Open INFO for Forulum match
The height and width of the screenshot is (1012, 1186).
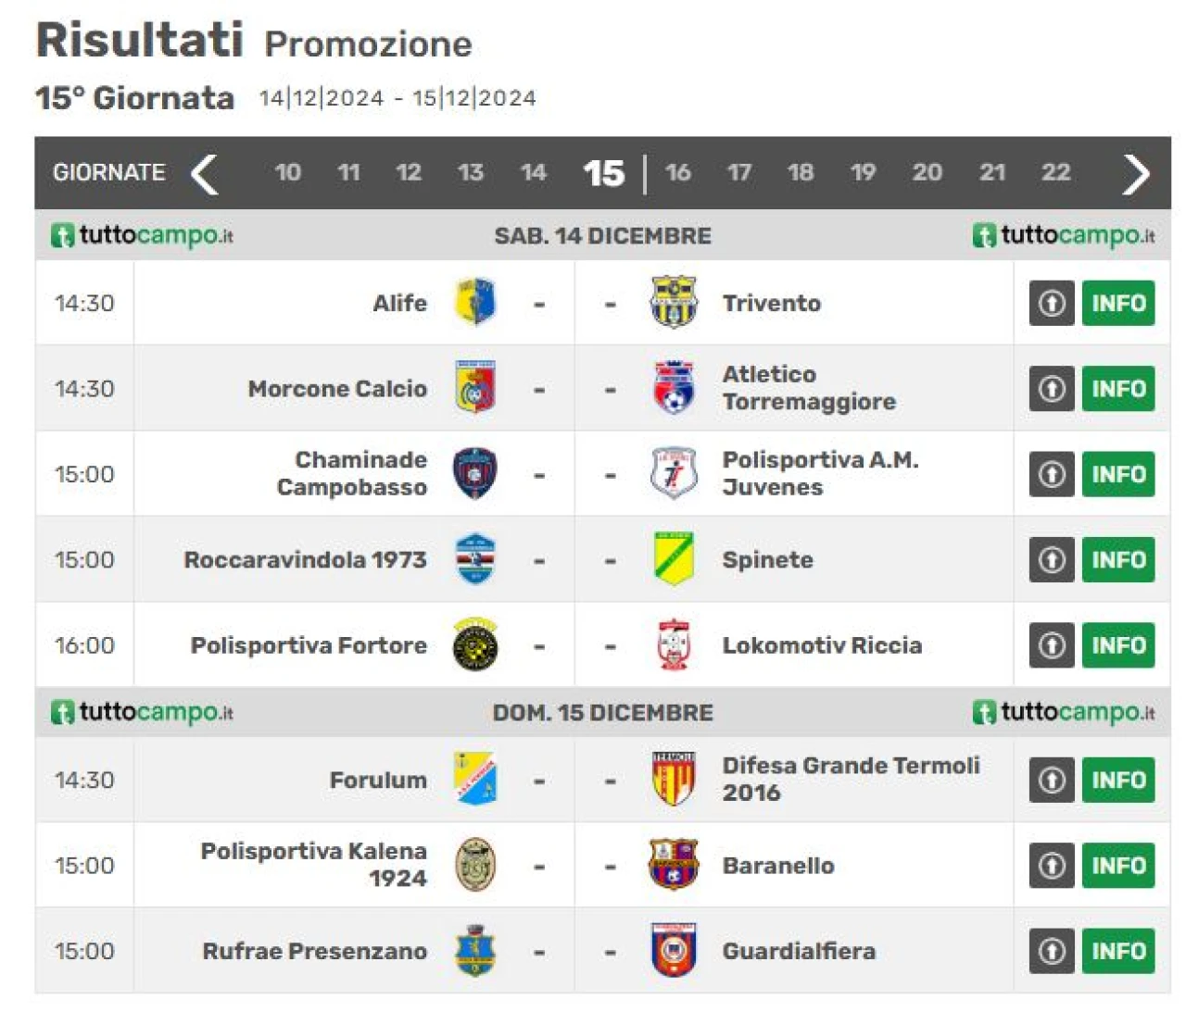pos(1118,780)
